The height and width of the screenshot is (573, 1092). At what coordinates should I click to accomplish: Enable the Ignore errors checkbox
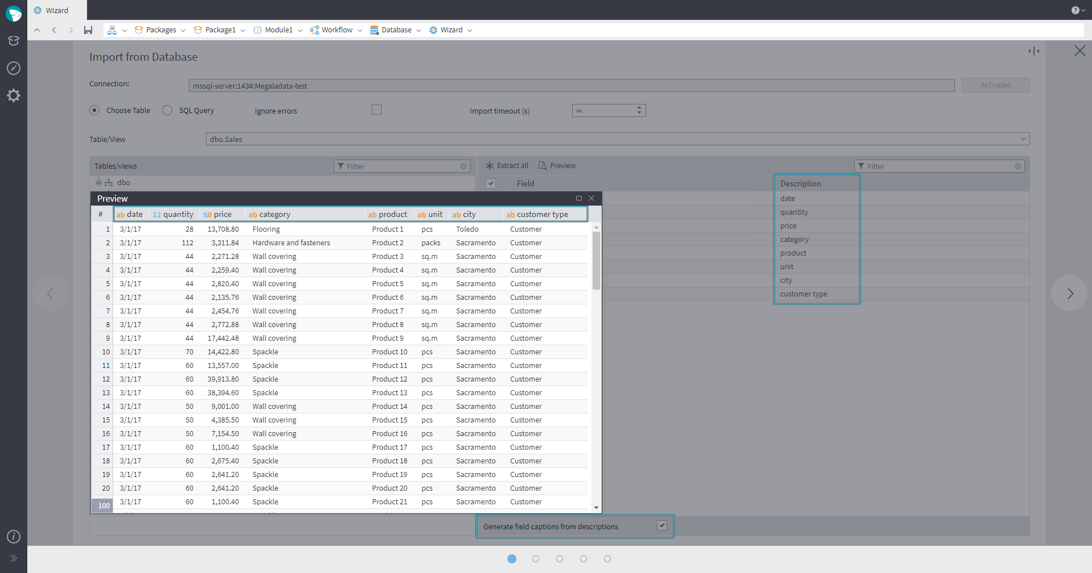[x=377, y=110]
